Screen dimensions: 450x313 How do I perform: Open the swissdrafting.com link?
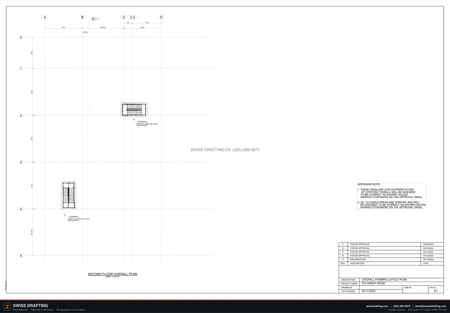377,306
